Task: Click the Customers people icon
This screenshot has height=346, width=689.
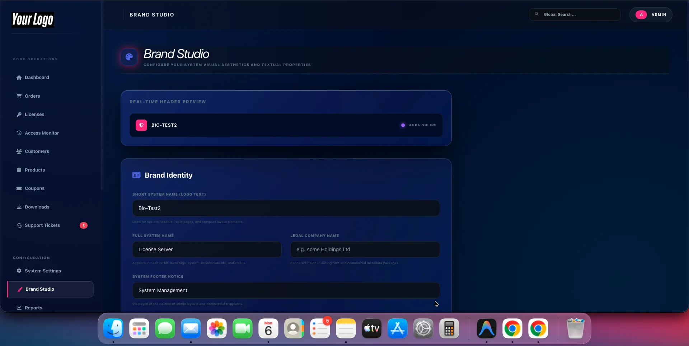Action: coord(19,151)
